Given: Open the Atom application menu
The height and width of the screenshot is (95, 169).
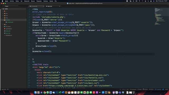Looking at the screenshot, I should (6, 1).
